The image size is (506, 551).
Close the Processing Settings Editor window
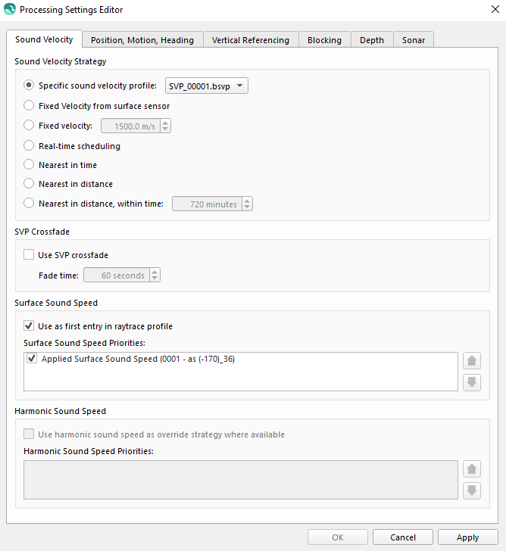(x=495, y=10)
